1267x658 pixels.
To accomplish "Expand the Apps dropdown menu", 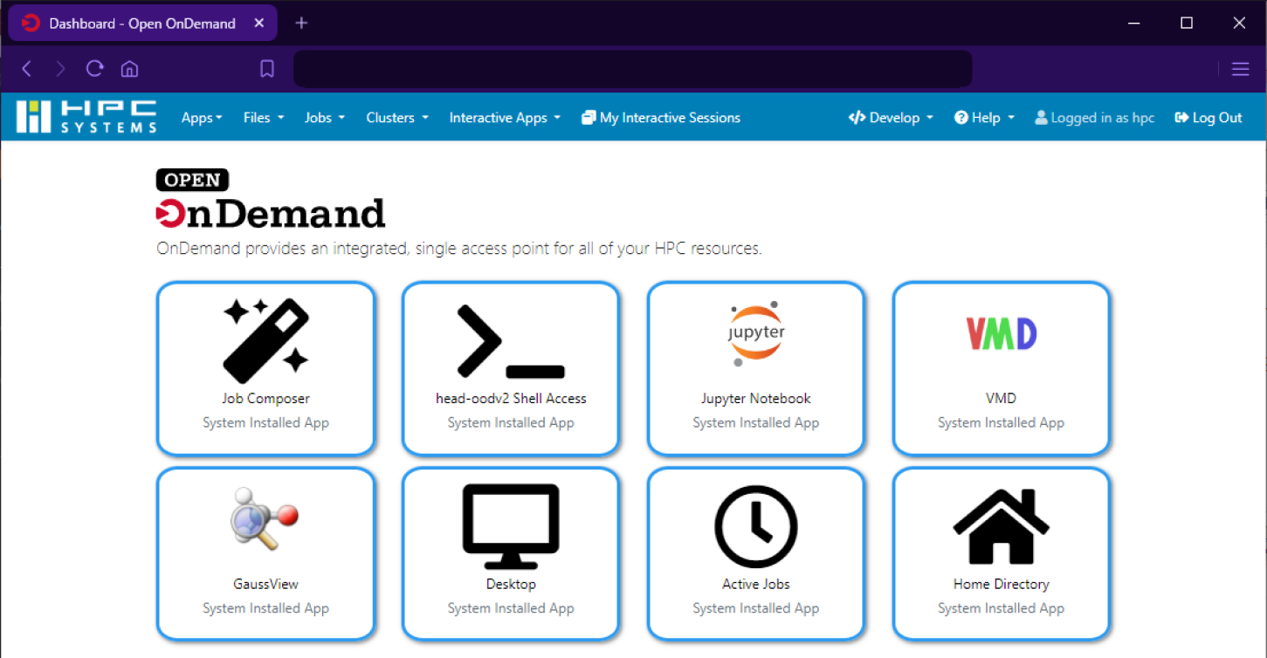I will [x=202, y=118].
